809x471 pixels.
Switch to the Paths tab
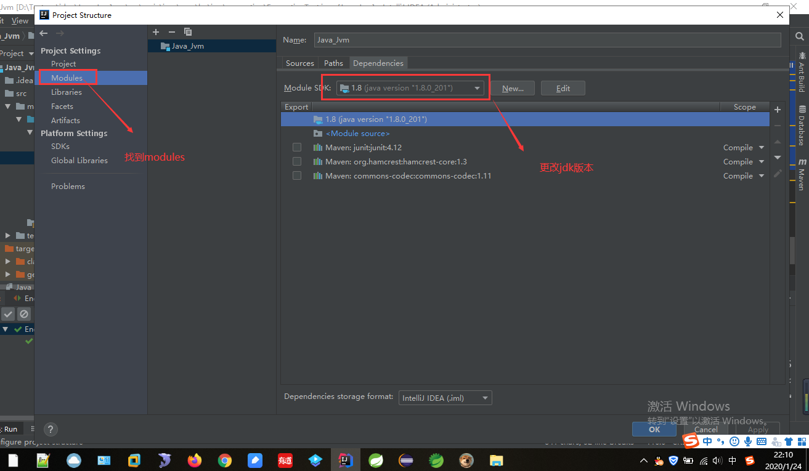point(333,63)
